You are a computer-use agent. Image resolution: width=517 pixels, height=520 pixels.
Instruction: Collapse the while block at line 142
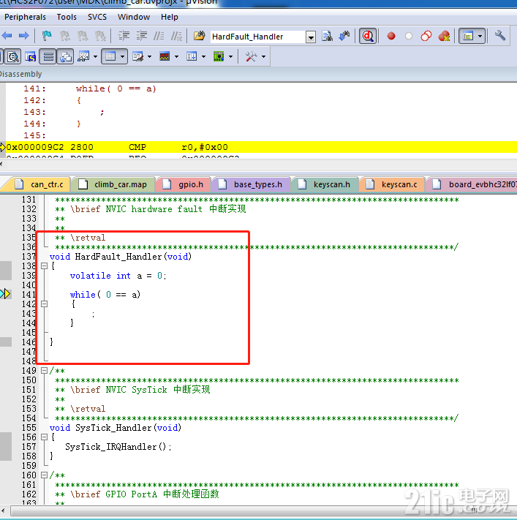pyautogui.click(x=44, y=304)
